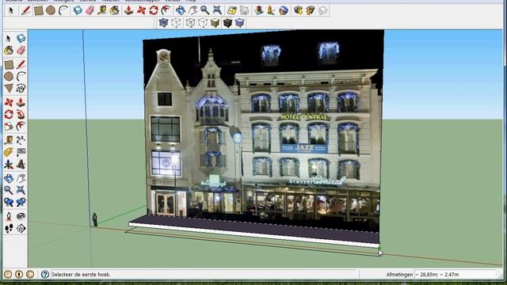Viewport: 507px width, 285px height.
Task: Go to Previous camera view
Action: click(x=9, y=202)
